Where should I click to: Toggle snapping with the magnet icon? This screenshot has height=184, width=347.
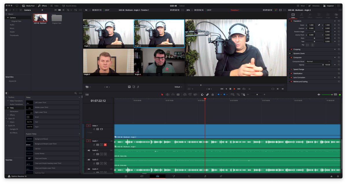pos(202,95)
